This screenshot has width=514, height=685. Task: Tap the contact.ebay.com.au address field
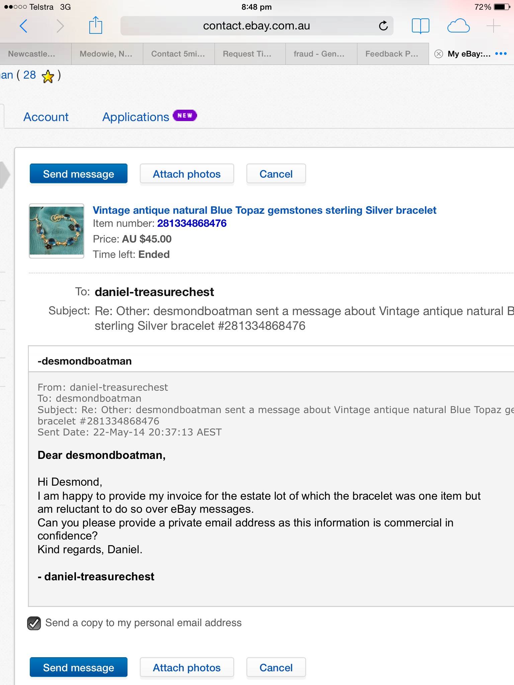click(x=256, y=26)
